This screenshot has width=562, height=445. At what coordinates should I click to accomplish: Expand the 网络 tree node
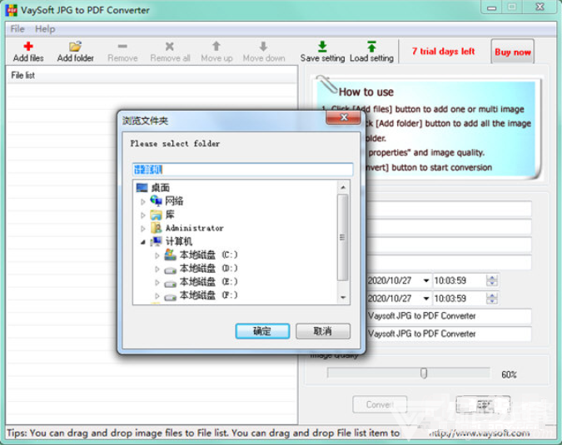pos(143,202)
